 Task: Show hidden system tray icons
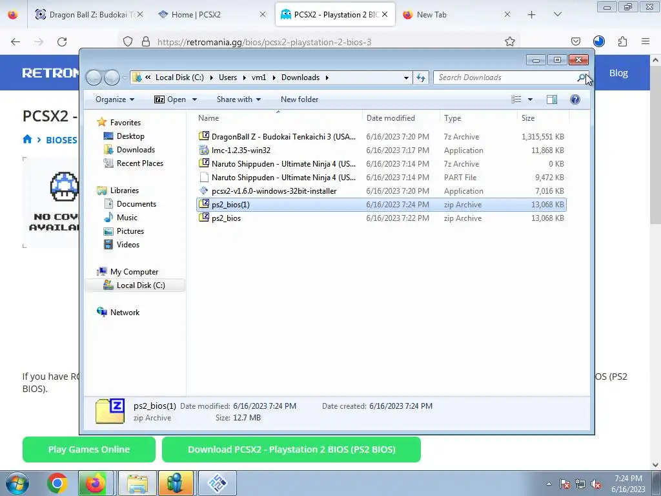click(x=549, y=484)
